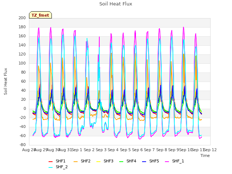Viewport: 232px width, 174px height.
Task: Click the cyan SHF_2 legend swatch
Action: [51, 167]
